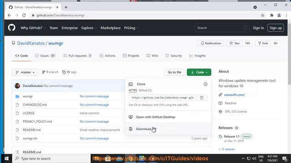Open the master branch selector
The width and height of the screenshot is (291, 163).
point(25,72)
